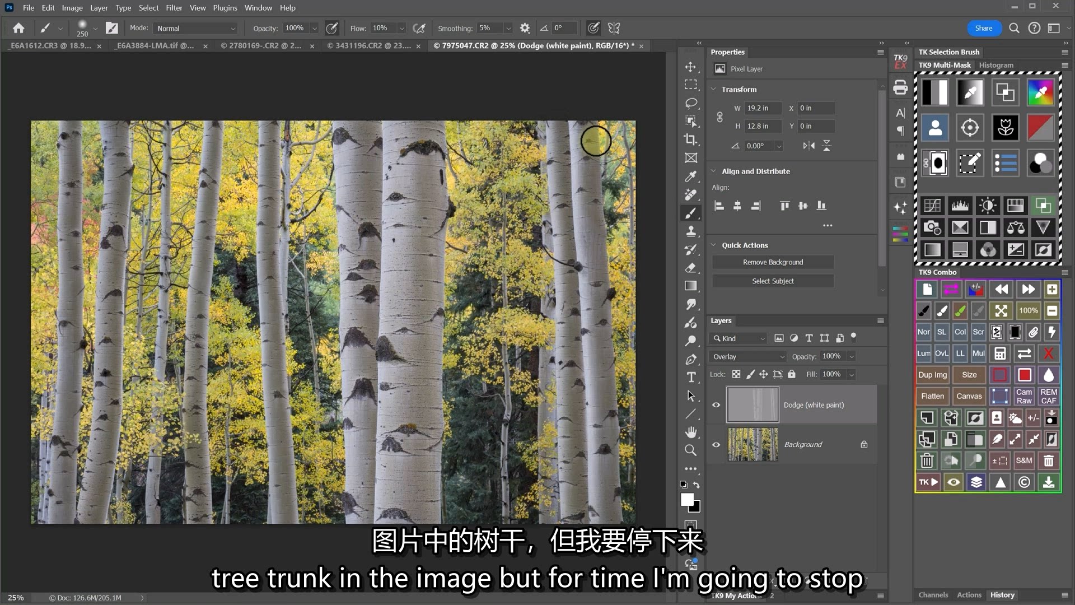Image resolution: width=1075 pixels, height=605 pixels.
Task: Click the Cam Raw button in TK9 Combo
Action: tap(1023, 396)
